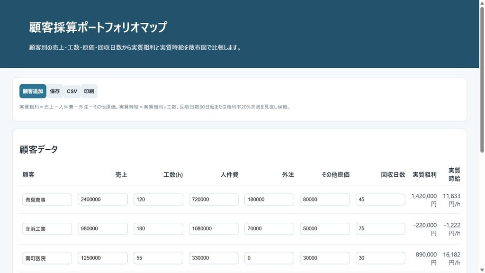Select 南町医院's 人件費 field showing 330000
485x273 pixels.
pyautogui.click(x=214, y=258)
